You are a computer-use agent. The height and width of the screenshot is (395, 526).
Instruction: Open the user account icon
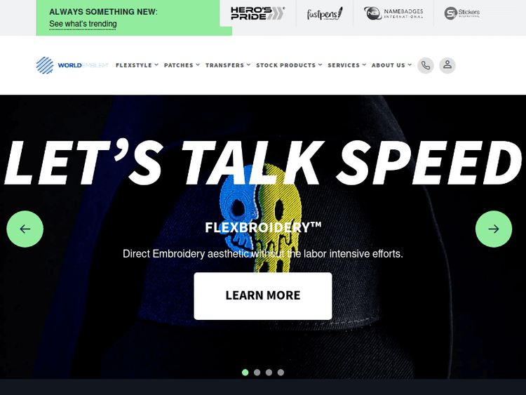coord(447,65)
